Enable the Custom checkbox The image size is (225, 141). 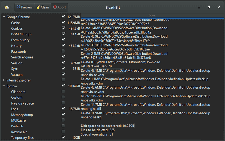pyautogui.click(x=63, y=97)
